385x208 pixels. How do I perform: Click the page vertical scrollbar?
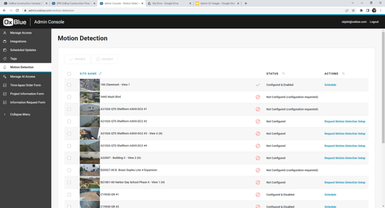point(383,87)
